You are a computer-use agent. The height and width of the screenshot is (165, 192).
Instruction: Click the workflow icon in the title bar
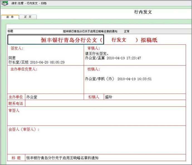pyautogui.click(x=5, y=3)
